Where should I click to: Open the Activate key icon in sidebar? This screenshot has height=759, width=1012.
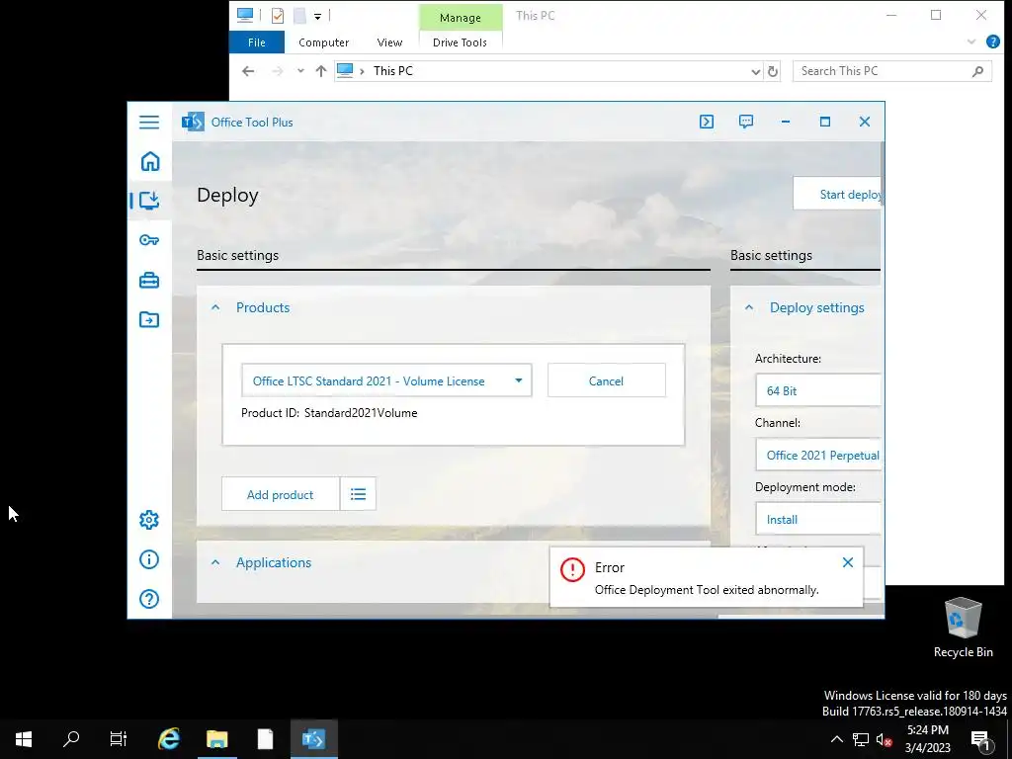point(149,240)
